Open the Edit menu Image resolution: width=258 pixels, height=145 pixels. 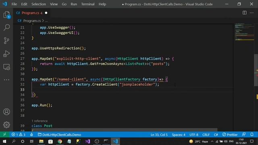[24, 4]
